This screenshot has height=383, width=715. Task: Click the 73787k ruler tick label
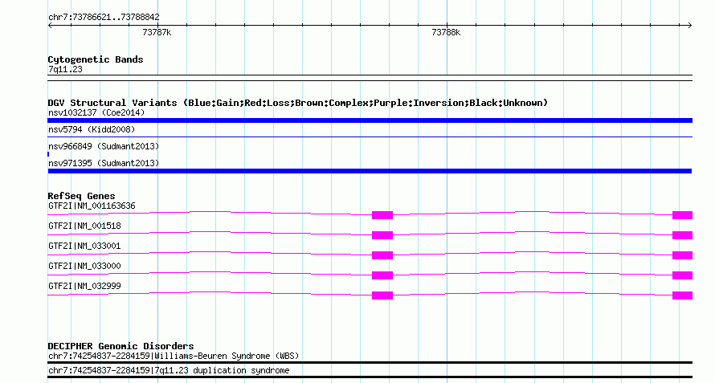click(x=157, y=32)
